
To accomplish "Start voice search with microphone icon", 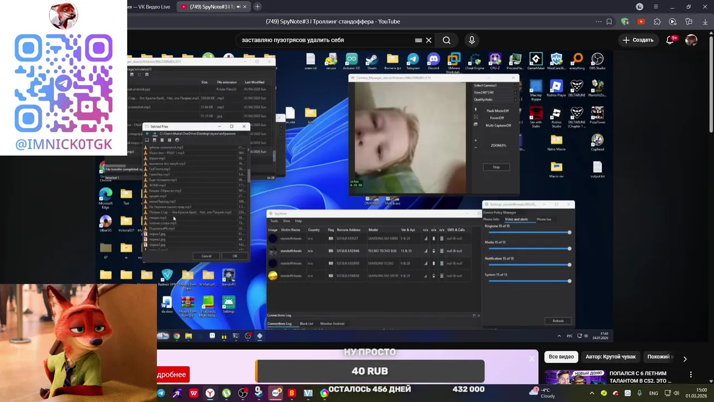I will (x=472, y=40).
